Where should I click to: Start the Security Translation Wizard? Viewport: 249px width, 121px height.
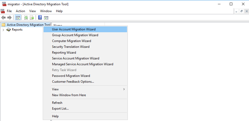point(85,47)
